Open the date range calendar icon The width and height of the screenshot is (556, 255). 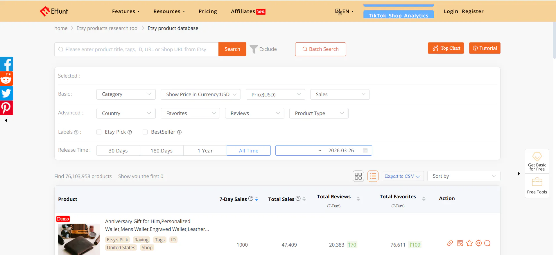(365, 150)
